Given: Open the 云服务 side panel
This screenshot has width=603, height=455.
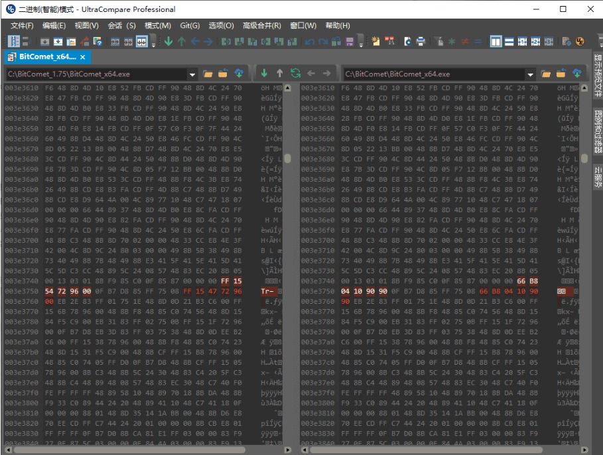Looking at the screenshot, I should pos(598,176).
